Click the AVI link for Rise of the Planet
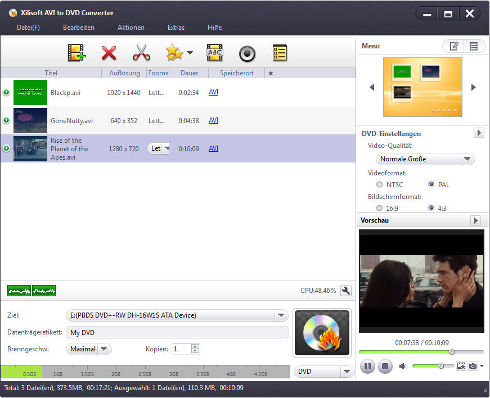 [213, 148]
